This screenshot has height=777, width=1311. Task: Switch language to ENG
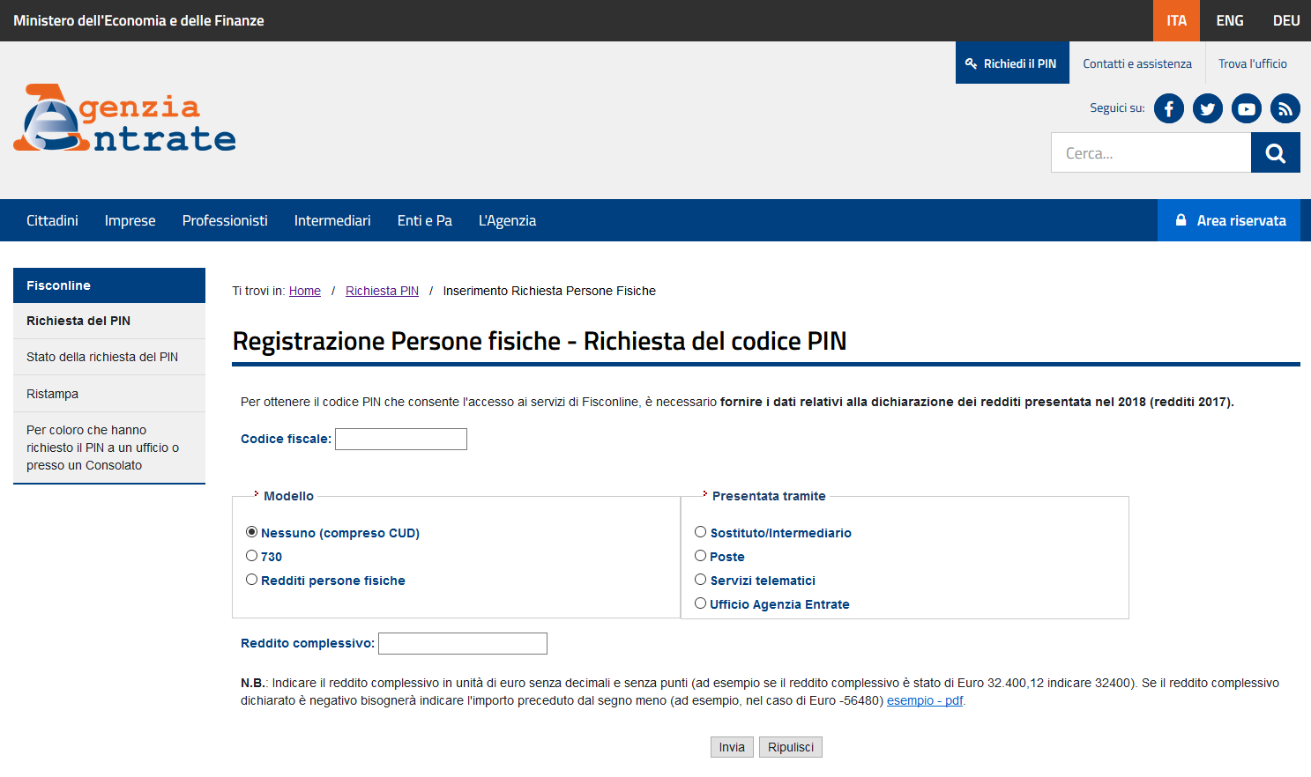coord(1229,20)
